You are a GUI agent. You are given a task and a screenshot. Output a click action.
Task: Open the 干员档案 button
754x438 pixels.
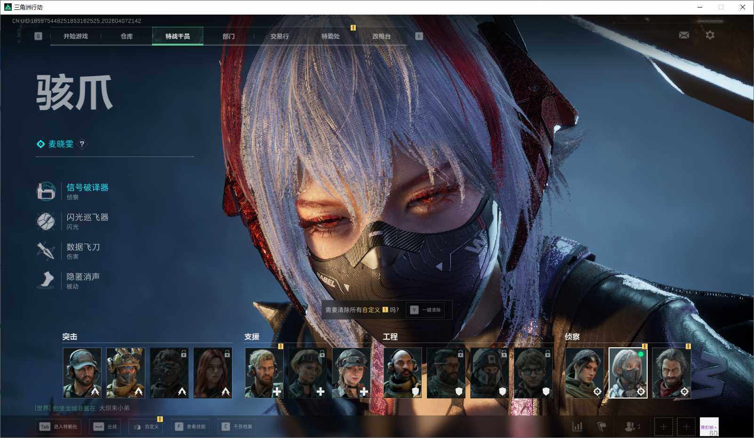(x=237, y=427)
